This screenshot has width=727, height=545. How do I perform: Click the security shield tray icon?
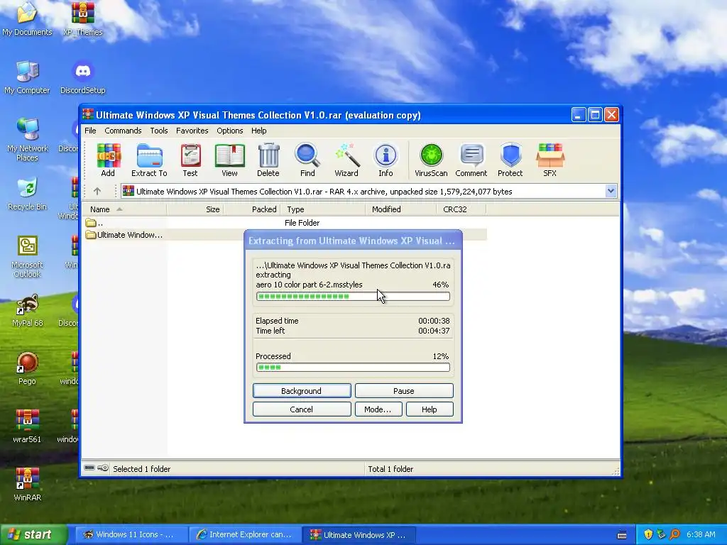coord(648,534)
